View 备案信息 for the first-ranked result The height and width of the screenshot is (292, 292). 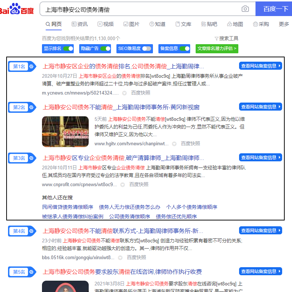tap(261, 66)
